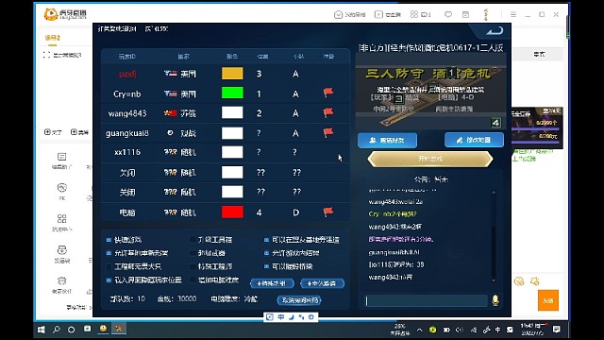Toggle the 特殊工程师 checkbox
The width and height of the screenshot is (604, 340).
click(x=193, y=266)
